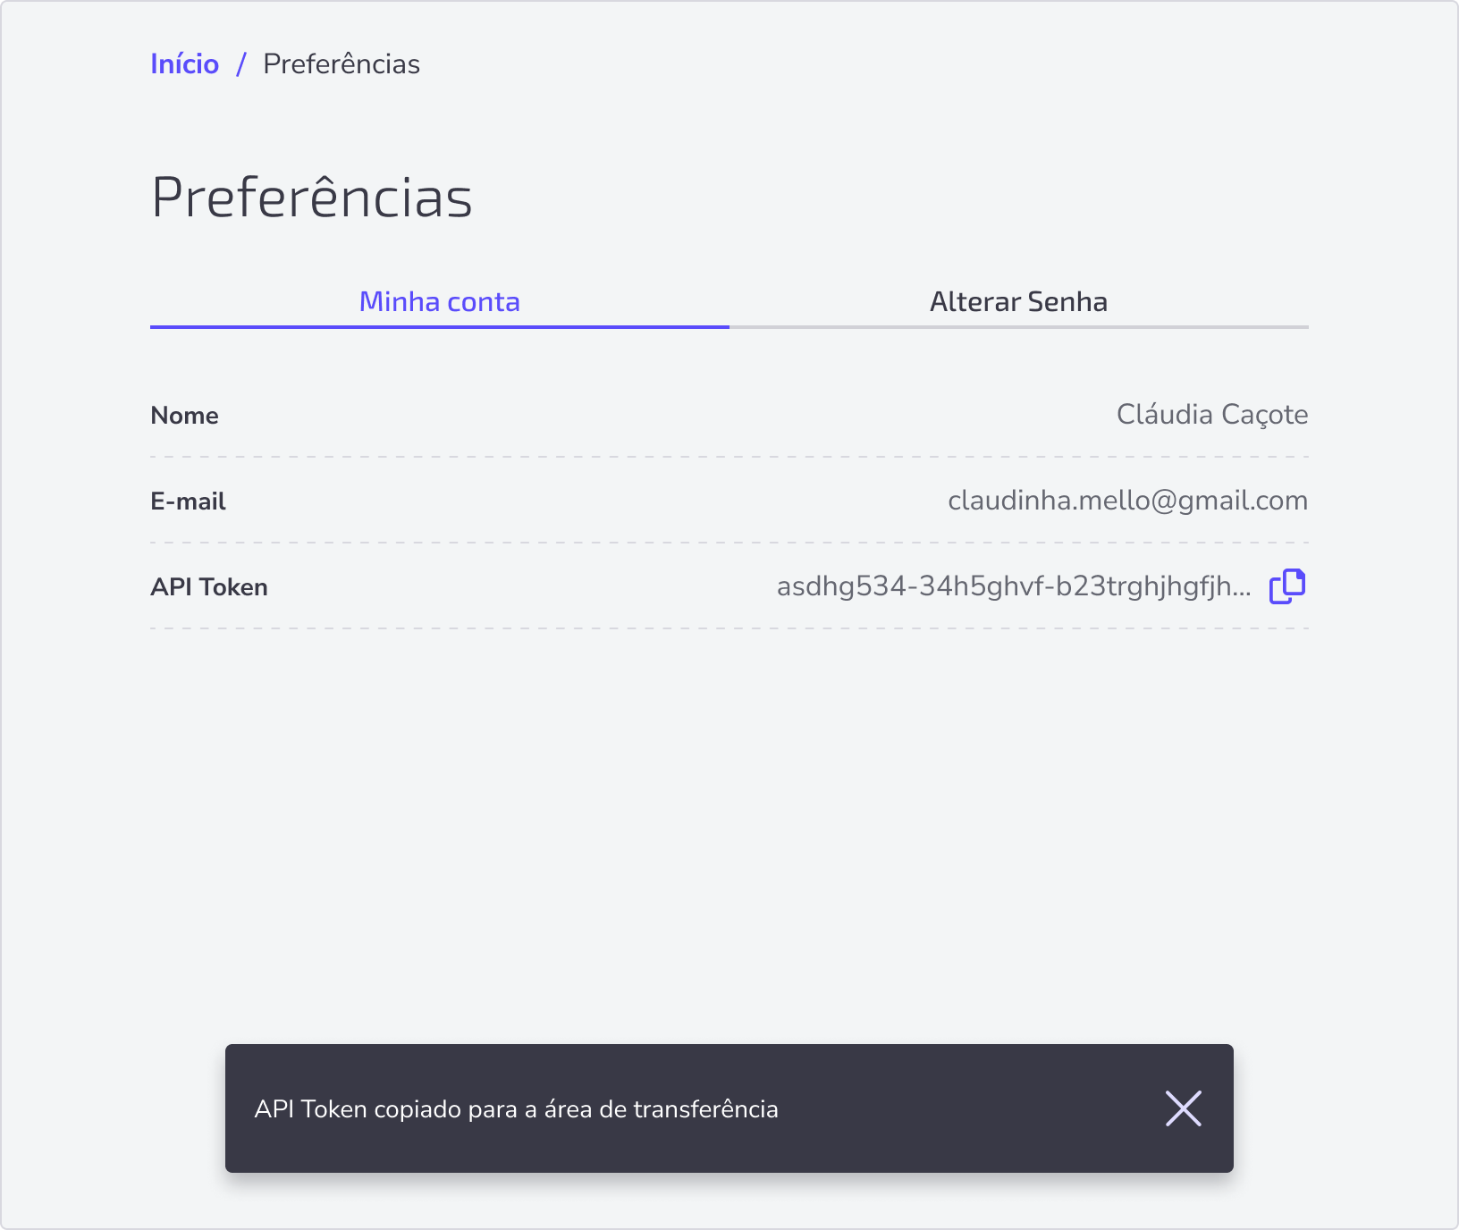Select the name value Cláudia Caçote

(x=1212, y=415)
